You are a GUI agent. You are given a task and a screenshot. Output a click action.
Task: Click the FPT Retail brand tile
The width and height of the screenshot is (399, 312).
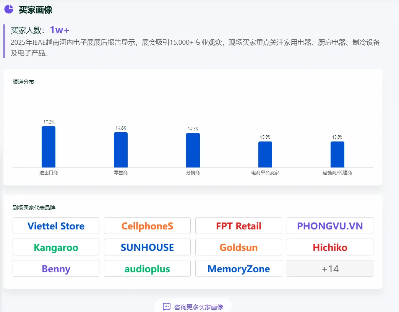point(239,226)
